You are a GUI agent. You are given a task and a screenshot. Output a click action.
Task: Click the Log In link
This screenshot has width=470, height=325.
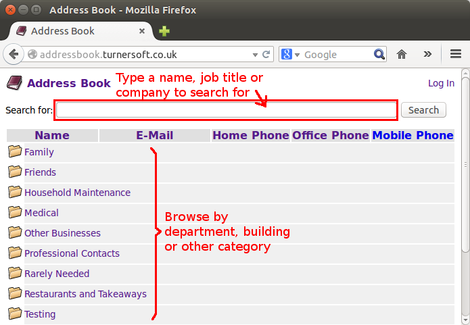click(441, 83)
